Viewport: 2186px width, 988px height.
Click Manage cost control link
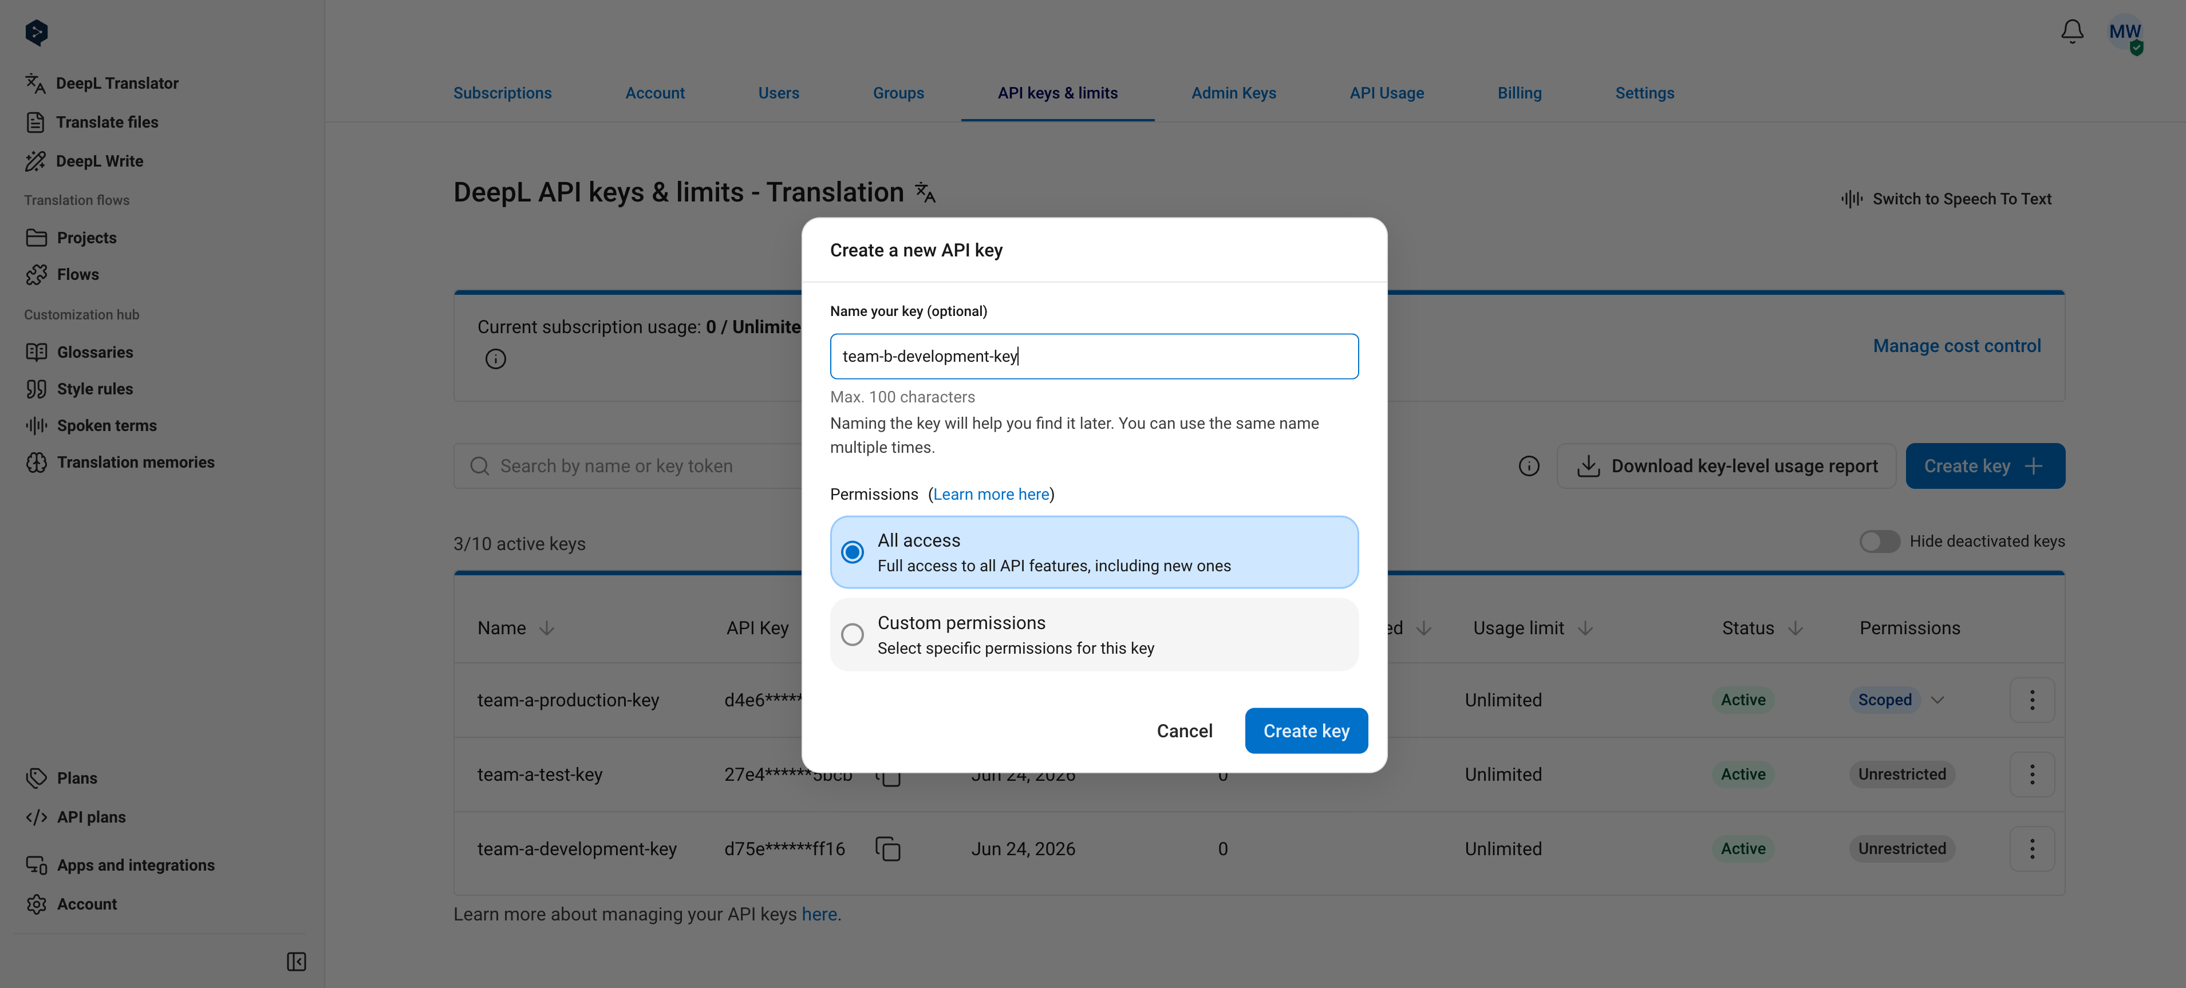point(1957,346)
